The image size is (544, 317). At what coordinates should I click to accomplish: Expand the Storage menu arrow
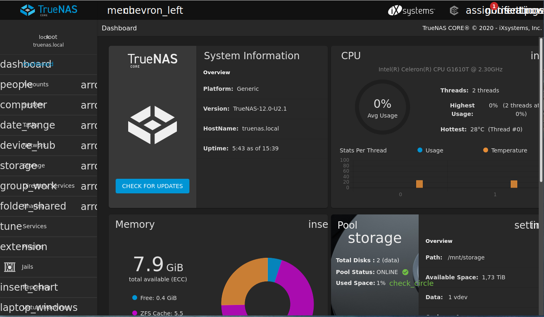[x=88, y=166]
